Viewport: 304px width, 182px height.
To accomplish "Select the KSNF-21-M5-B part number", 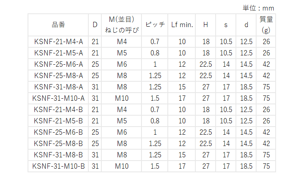I will click(x=58, y=121).
